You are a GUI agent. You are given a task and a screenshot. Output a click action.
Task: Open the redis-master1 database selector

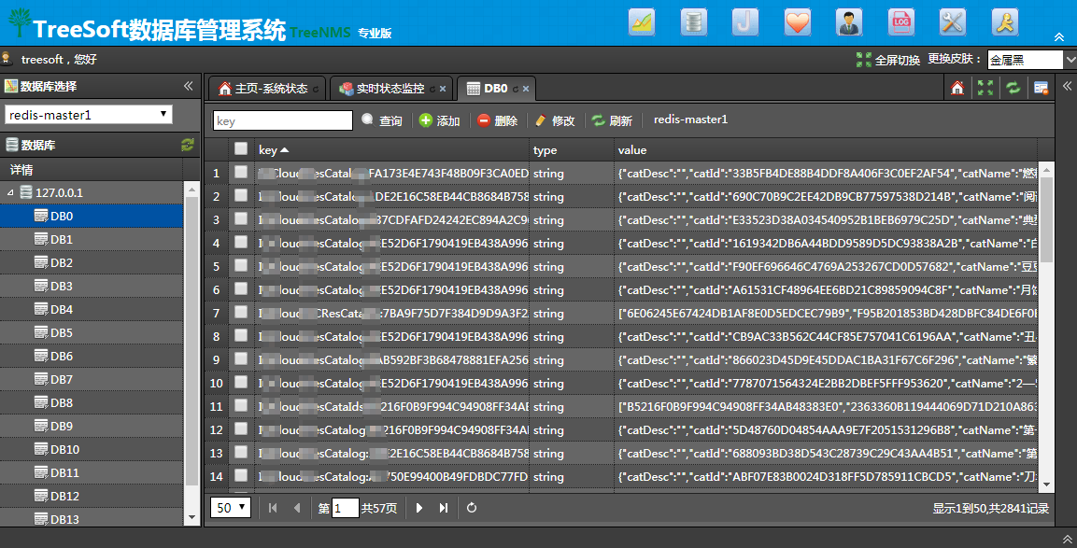pos(89,114)
